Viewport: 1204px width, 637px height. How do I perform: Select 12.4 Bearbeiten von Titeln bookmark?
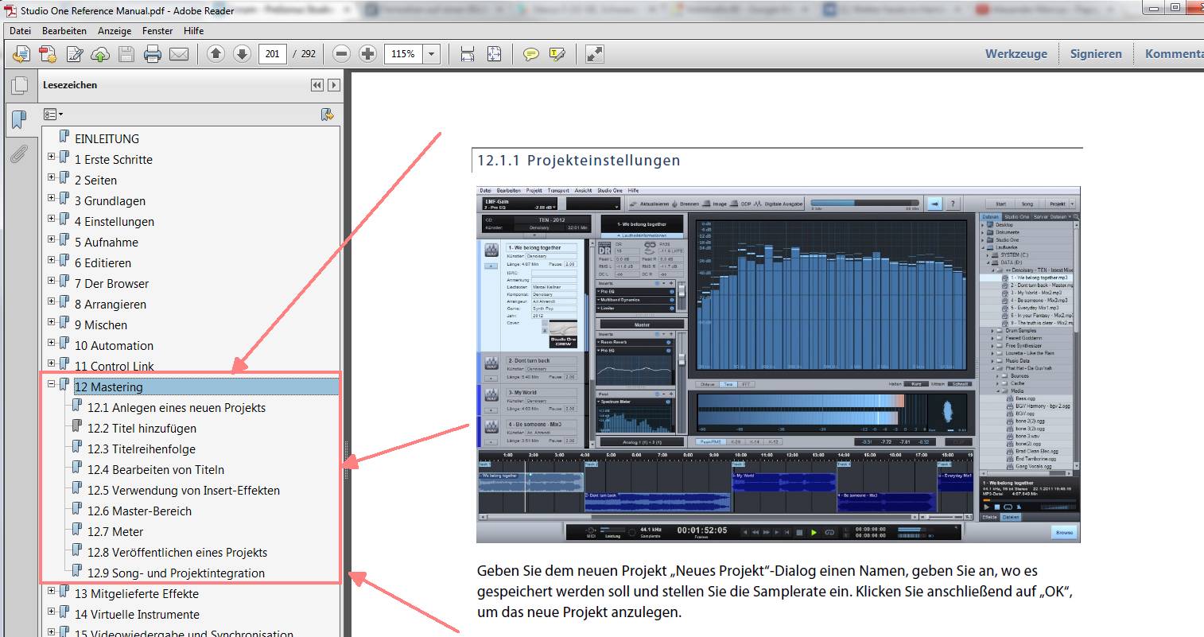pos(156,469)
